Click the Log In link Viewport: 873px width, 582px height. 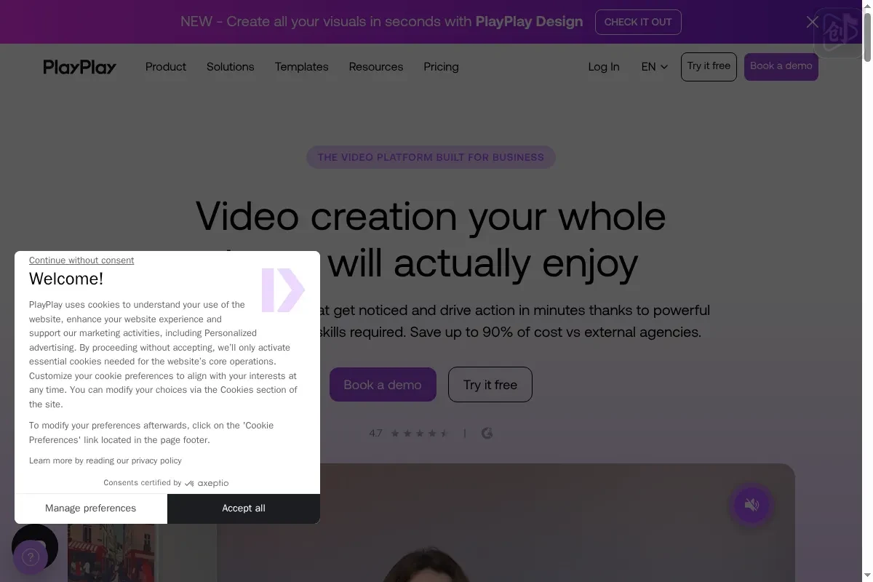[x=603, y=67]
